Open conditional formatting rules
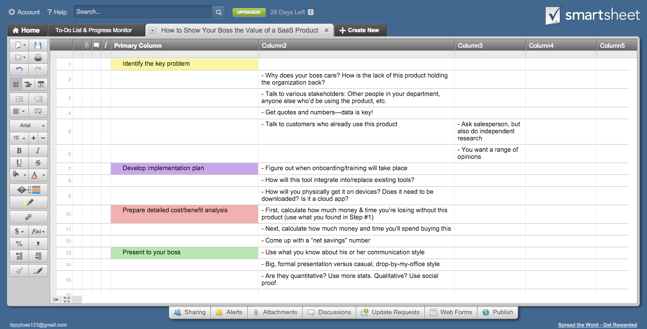This screenshot has height=329, width=647. [x=28, y=190]
